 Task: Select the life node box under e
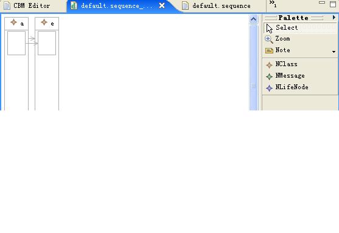47,43
